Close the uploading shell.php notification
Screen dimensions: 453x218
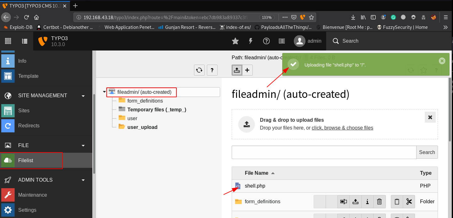[442, 61]
